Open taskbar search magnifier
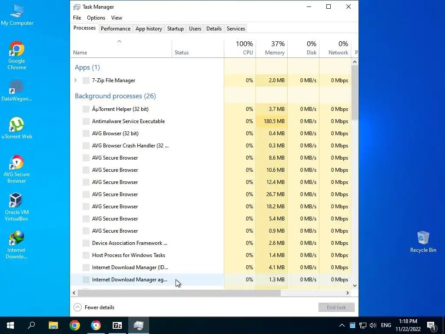Screen dimensions: 445x334 [x=31, y=325]
